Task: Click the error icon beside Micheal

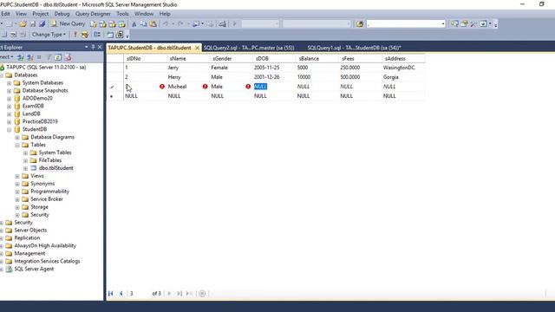Action: coord(162,87)
